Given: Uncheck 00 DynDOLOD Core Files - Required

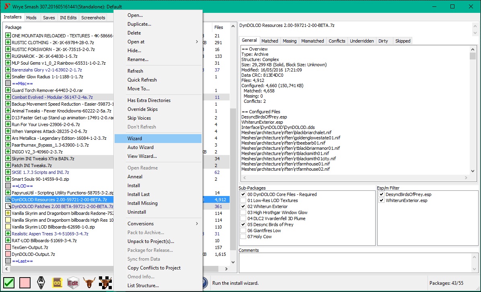Looking at the screenshot, I should (x=243, y=194).
